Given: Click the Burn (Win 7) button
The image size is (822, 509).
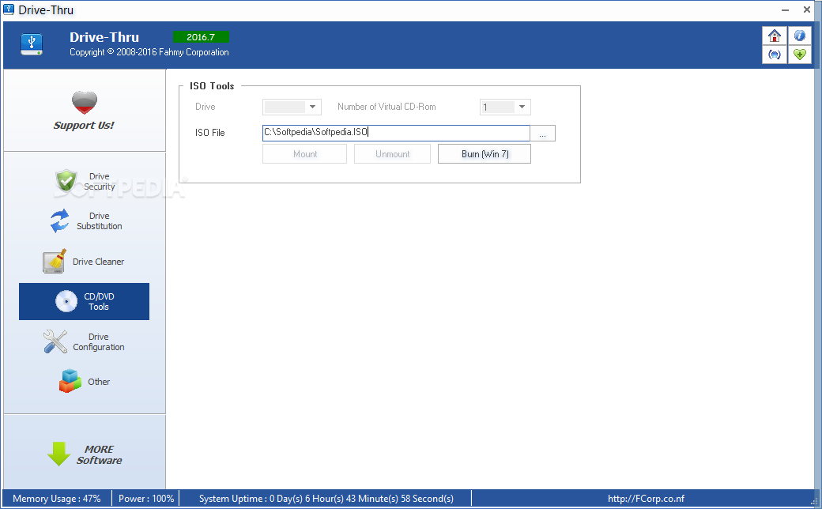Looking at the screenshot, I should click(x=485, y=154).
